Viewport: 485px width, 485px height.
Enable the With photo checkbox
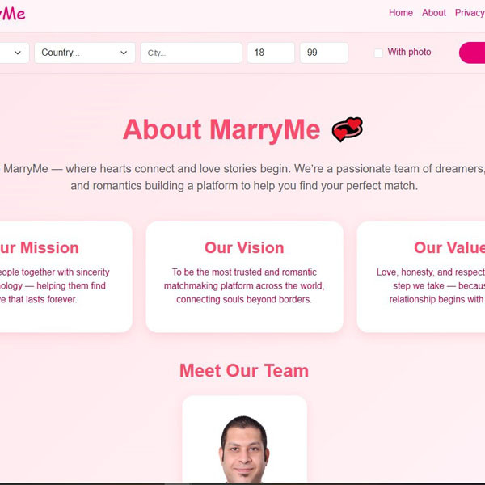(x=378, y=53)
